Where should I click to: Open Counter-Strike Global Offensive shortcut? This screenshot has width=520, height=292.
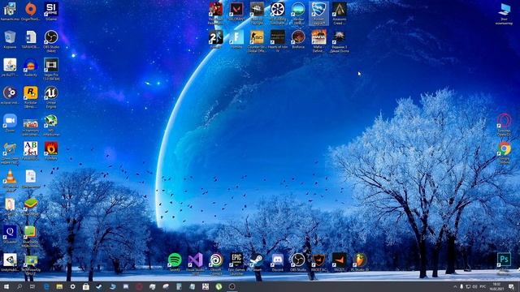[x=257, y=41]
